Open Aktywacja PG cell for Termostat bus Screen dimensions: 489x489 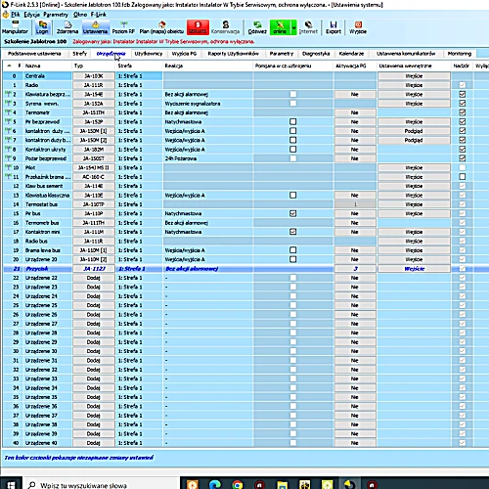tap(355, 204)
